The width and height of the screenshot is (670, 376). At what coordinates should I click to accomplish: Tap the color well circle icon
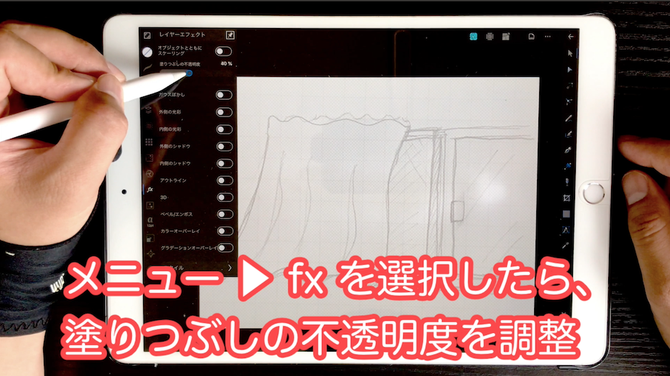147,52
